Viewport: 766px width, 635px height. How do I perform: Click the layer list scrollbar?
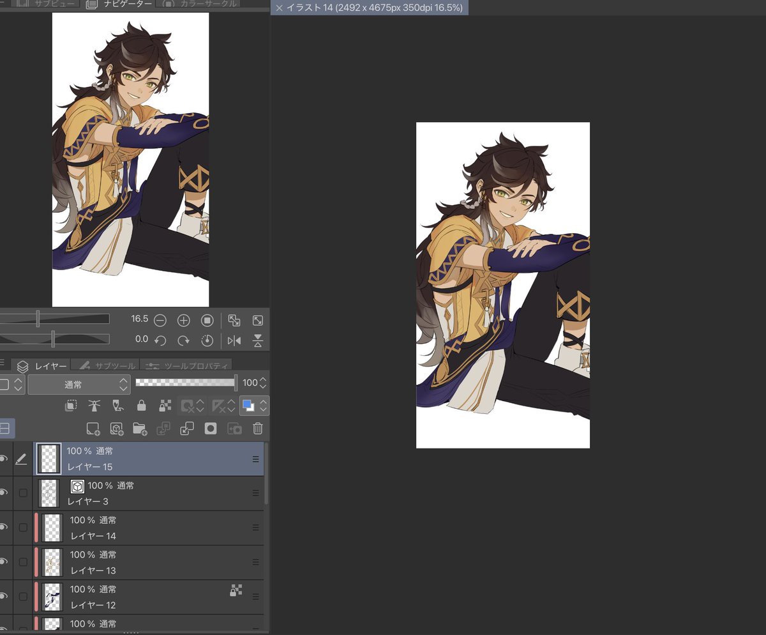(266, 473)
